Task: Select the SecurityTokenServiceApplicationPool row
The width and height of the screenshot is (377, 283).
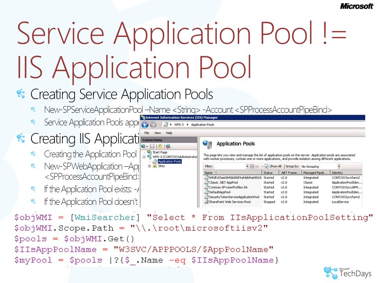Action: (x=283, y=197)
